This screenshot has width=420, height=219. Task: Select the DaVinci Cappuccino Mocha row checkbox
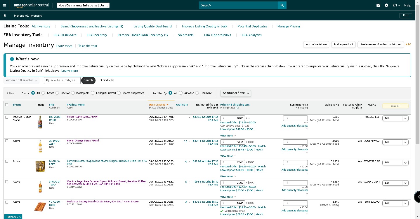click(7, 161)
